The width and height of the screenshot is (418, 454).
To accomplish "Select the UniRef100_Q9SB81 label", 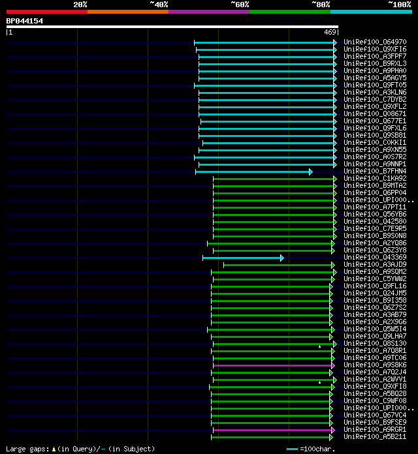I will (375, 135).
